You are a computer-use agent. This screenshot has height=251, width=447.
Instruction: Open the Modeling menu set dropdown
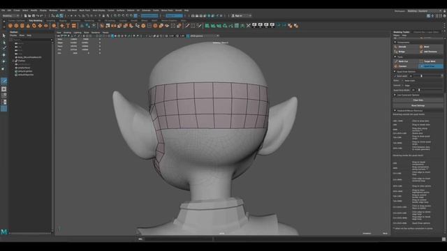[11, 15]
